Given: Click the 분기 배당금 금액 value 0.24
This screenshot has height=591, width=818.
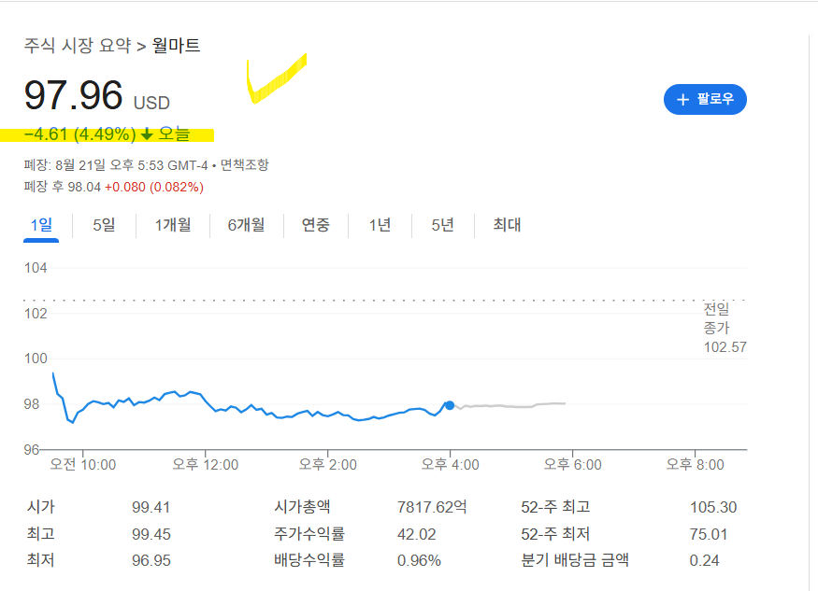Looking at the screenshot, I should tap(704, 561).
